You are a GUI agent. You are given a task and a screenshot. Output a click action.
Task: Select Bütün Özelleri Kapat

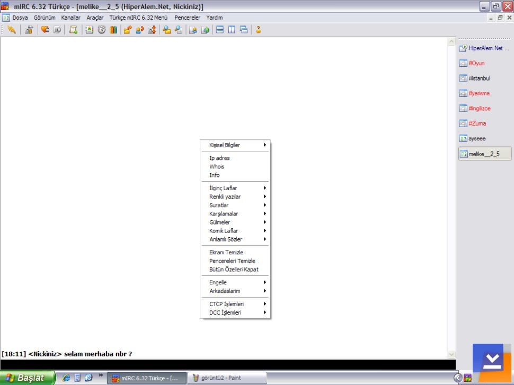[235, 270]
